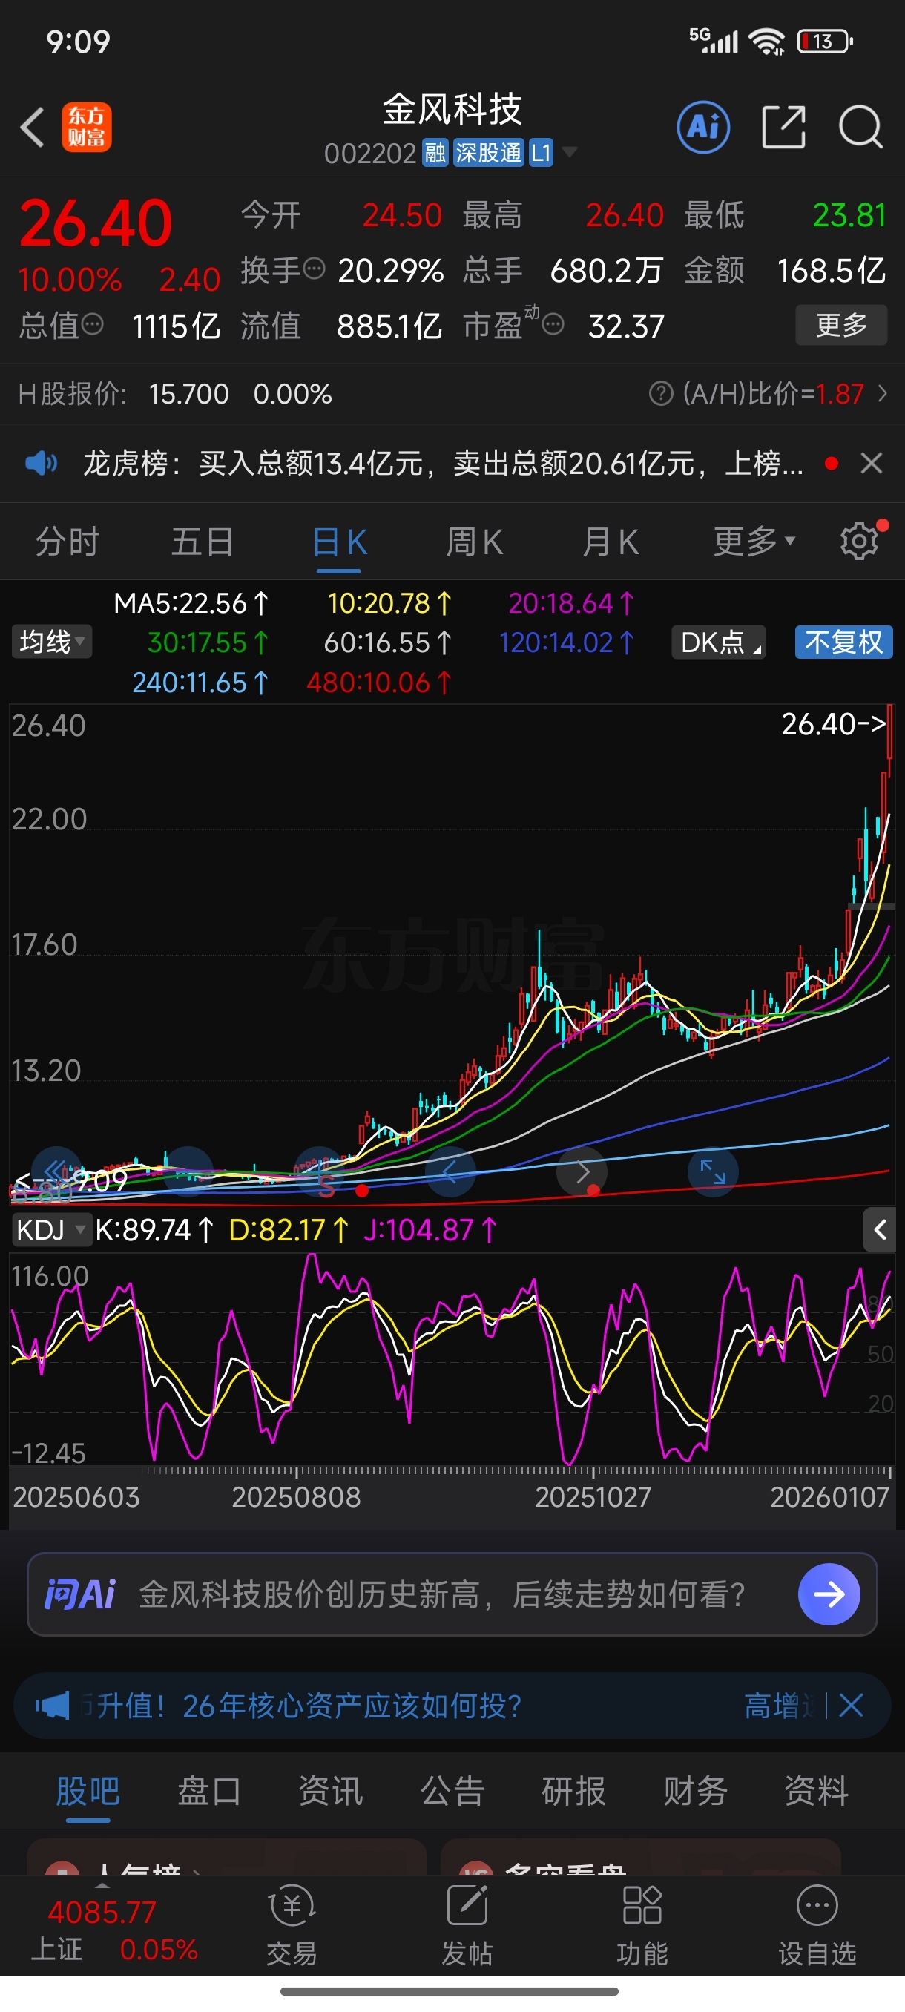This screenshot has height=2012, width=905.
Task: Tap the K:89.74 KDJ value
Action: click(x=154, y=1230)
